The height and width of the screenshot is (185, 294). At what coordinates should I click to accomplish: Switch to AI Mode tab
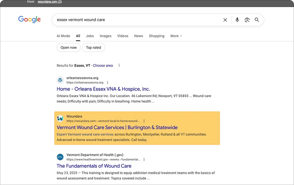[x=64, y=36]
